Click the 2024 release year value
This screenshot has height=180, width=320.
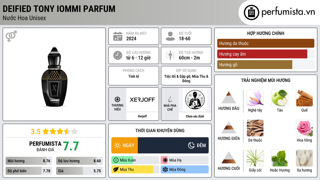[131, 38]
